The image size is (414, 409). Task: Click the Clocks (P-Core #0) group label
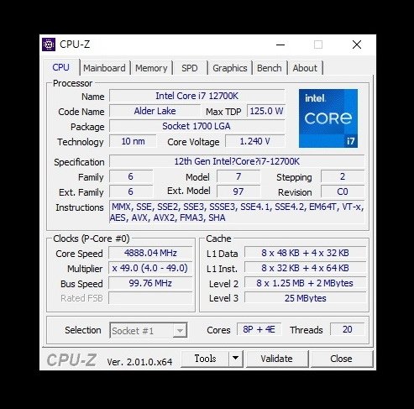[x=92, y=239]
